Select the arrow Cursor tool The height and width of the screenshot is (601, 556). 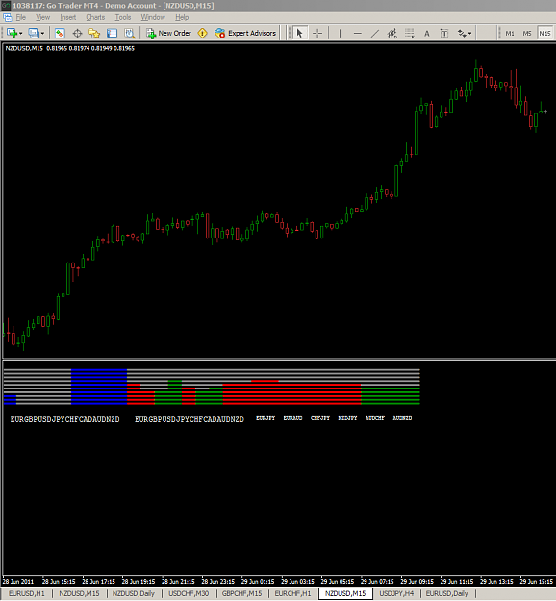pos(299,33)
